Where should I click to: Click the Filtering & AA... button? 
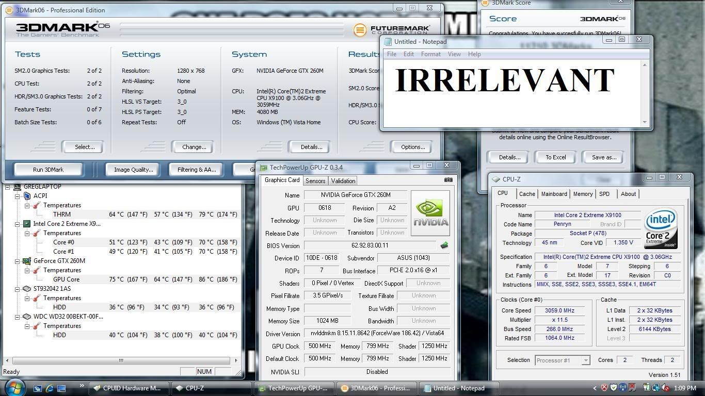tap(196, 170)
